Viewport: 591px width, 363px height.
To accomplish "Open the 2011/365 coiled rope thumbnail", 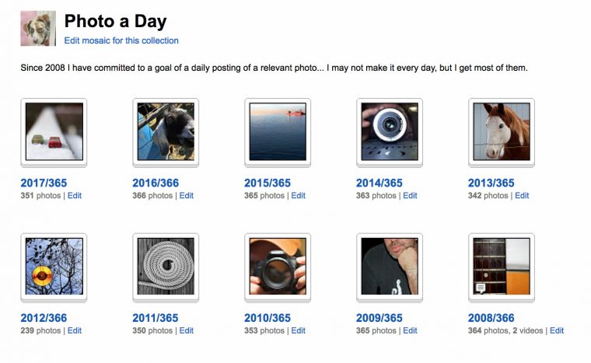I will point(166,266).
